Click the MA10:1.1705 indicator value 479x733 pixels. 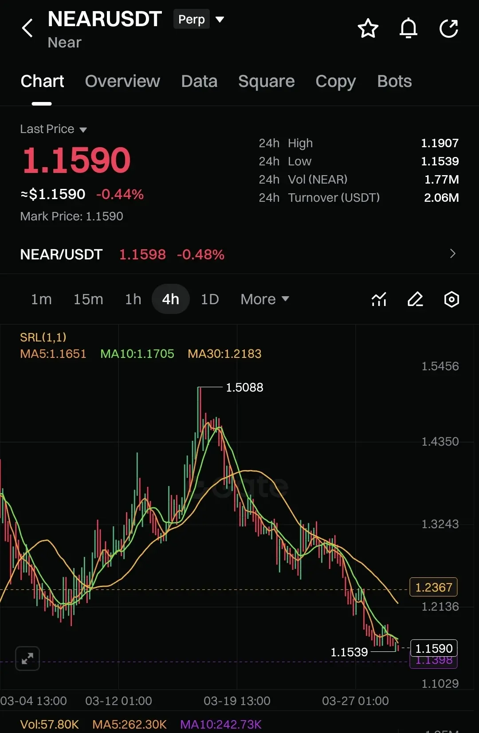click(137, 354)
